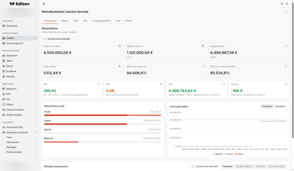Viewport: 294px width, 171px height.
Task: Click the Dipendenti sidebar icon
Action: point(4,56)
